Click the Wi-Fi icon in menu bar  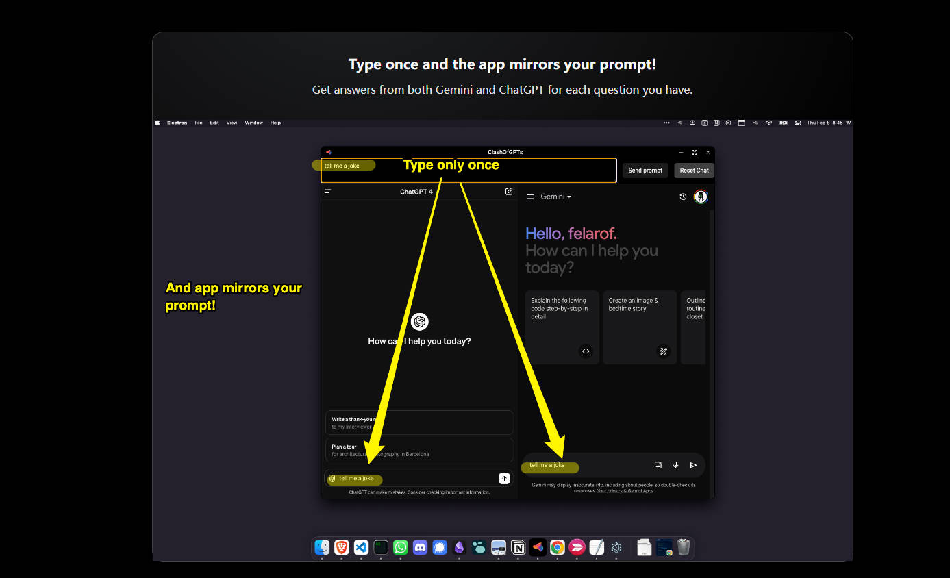pyautogui.click(x=768, y=123)
